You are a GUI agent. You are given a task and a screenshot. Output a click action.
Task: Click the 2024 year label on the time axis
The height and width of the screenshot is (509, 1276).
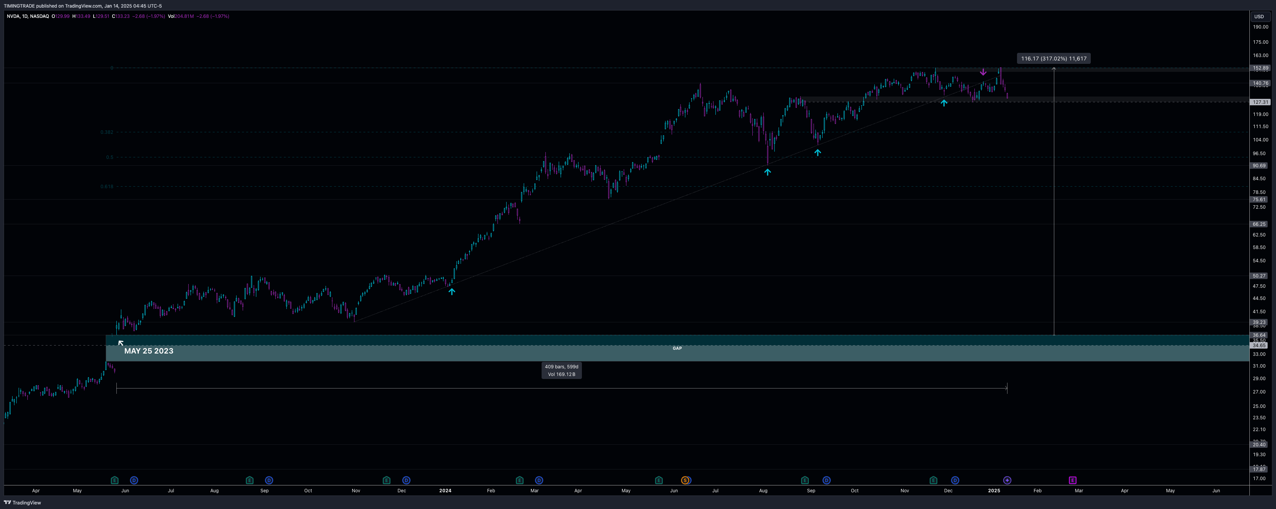(x=445, y=491)
